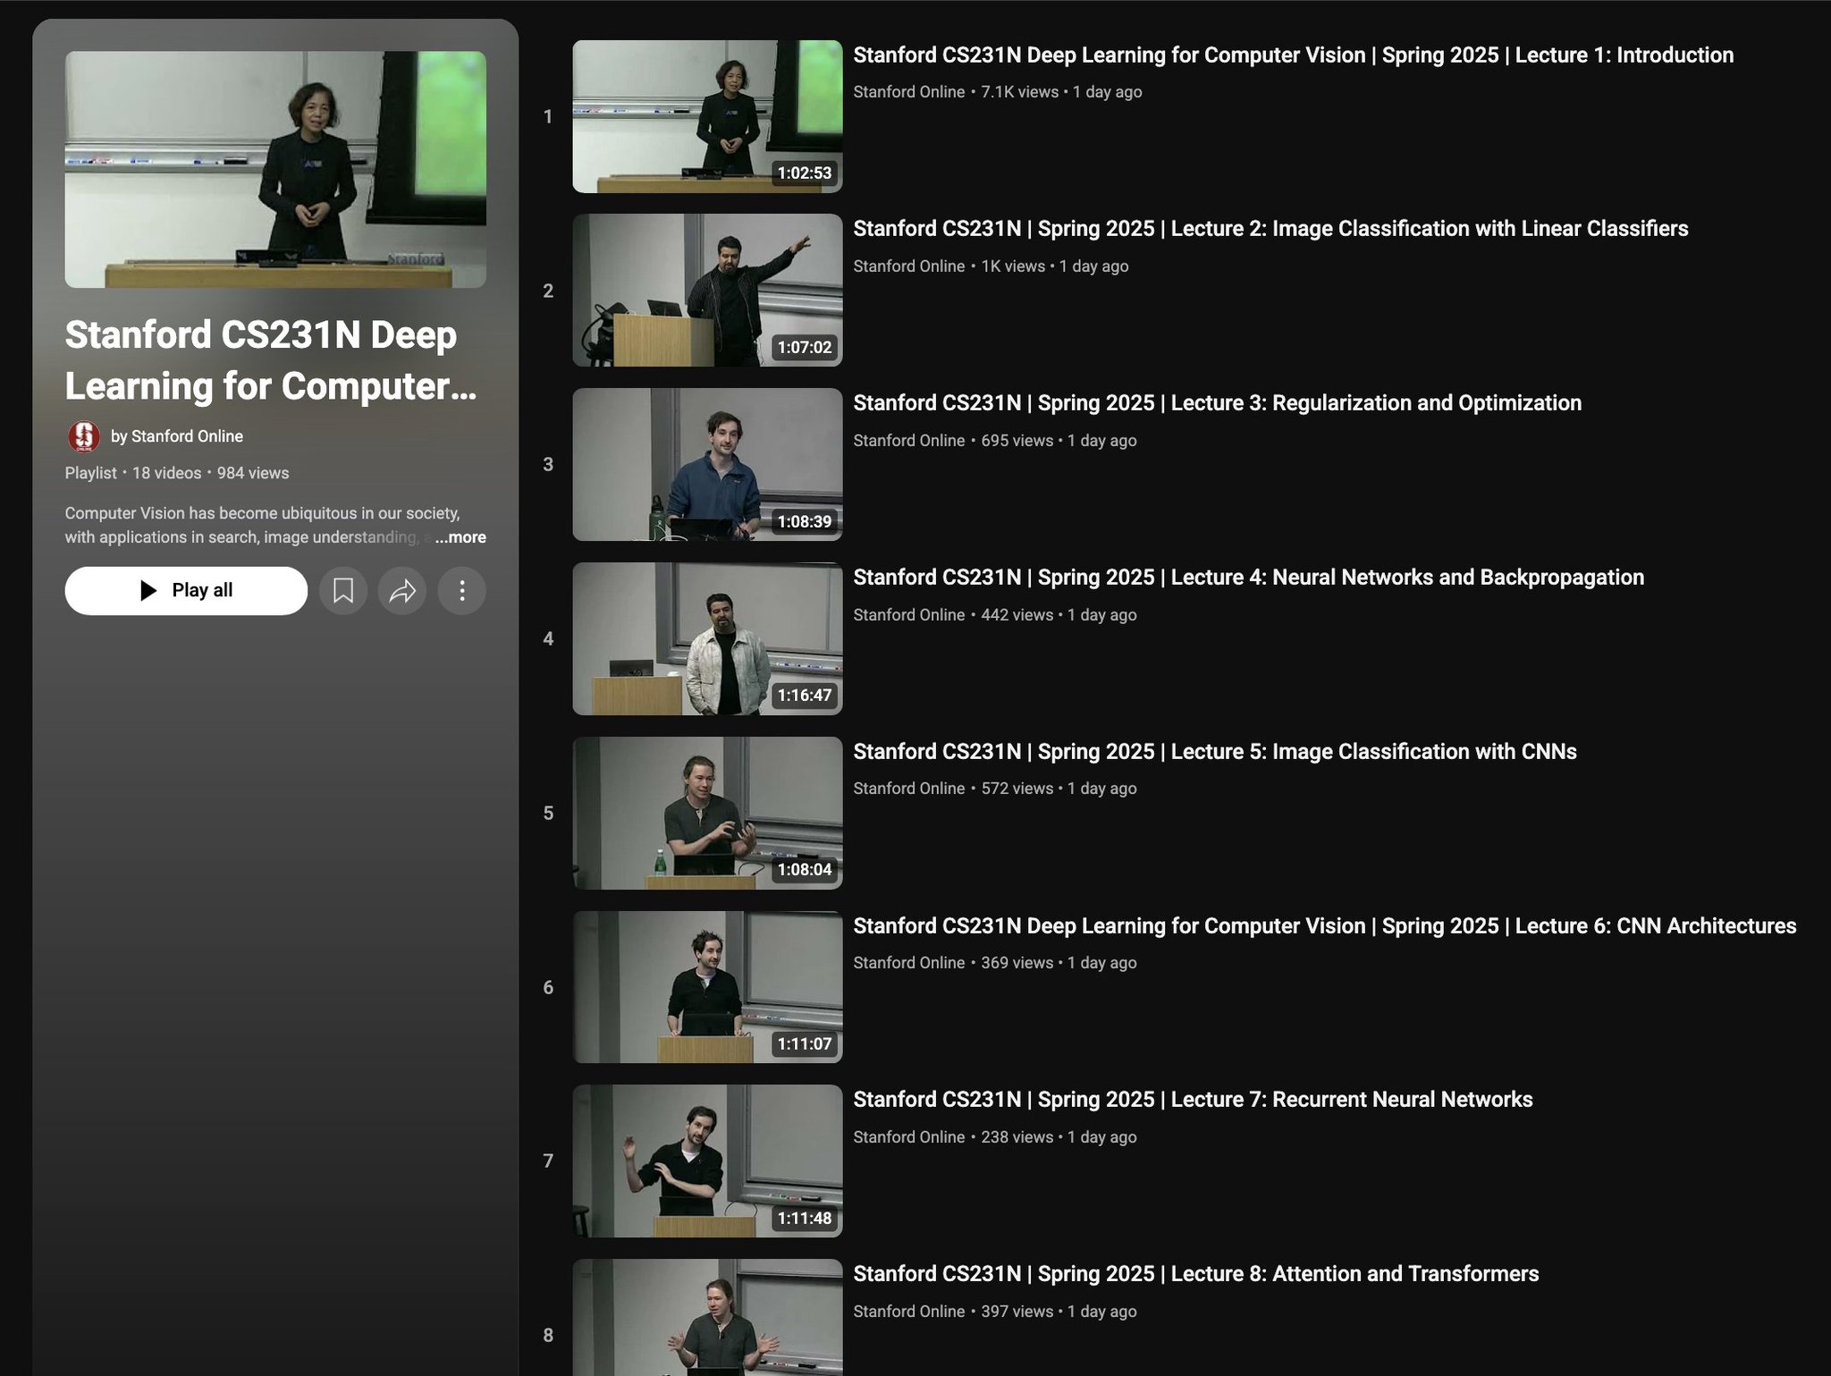Image resolution: width=1831 pixels, height=1376 pixels.
Task: Click the playlist title Stanford CS231N Deep Learning
Action: pyautogui.click(x=271, y=360)
